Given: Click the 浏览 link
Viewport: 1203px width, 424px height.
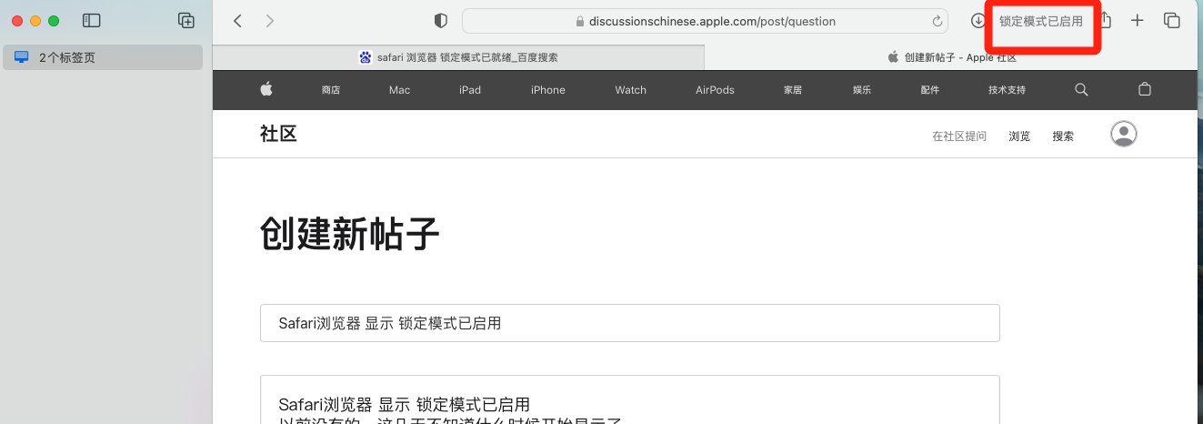Looking at the screenshot, I should (1019, 136).
